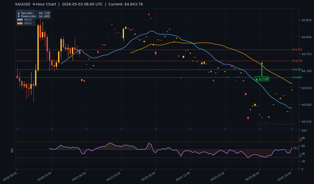
Task: Click the 04/22 12:00 date label
Action: click(x=183, y=176)
